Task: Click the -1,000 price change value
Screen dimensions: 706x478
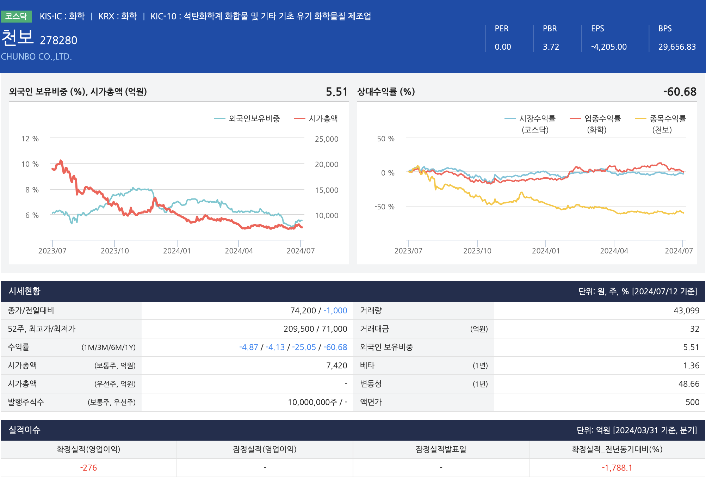Action: [335, 311]
